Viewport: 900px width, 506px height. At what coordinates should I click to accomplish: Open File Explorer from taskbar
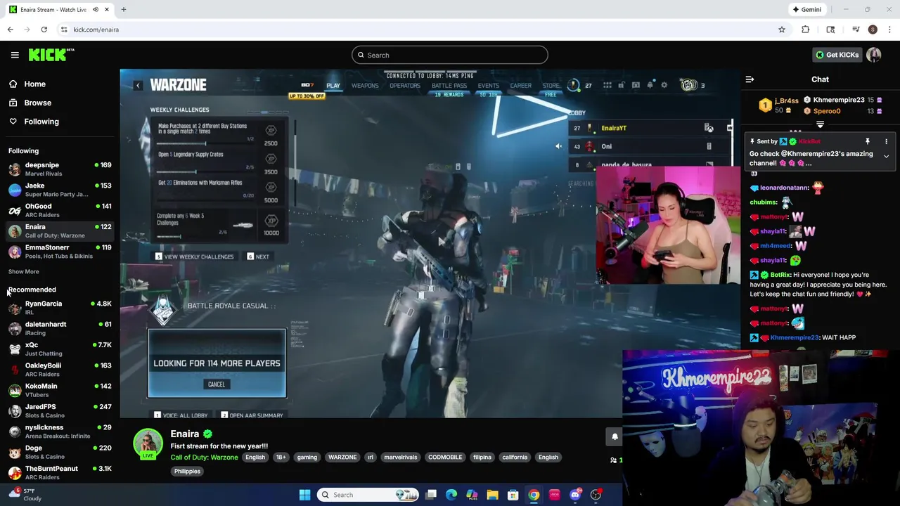tap(492, 495)
